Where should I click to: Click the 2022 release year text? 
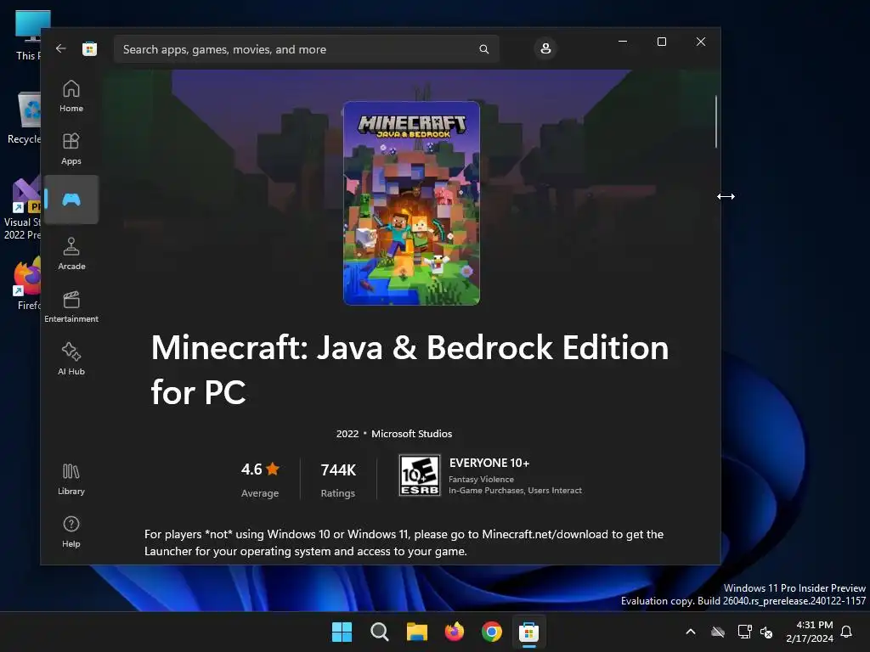tap(347, 434)
